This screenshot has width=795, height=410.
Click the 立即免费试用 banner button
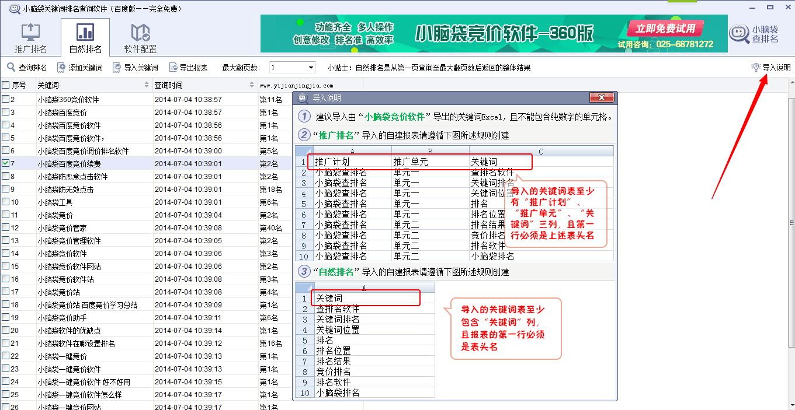pyautogui.click(x=665, y=28)
